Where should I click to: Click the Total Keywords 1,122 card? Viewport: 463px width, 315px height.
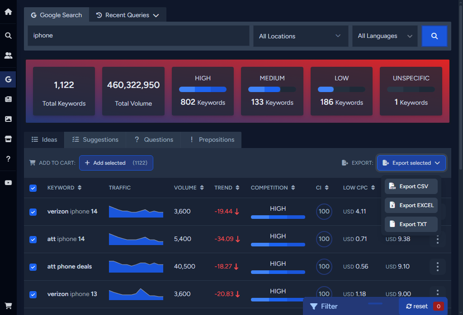tap(64, 91)
